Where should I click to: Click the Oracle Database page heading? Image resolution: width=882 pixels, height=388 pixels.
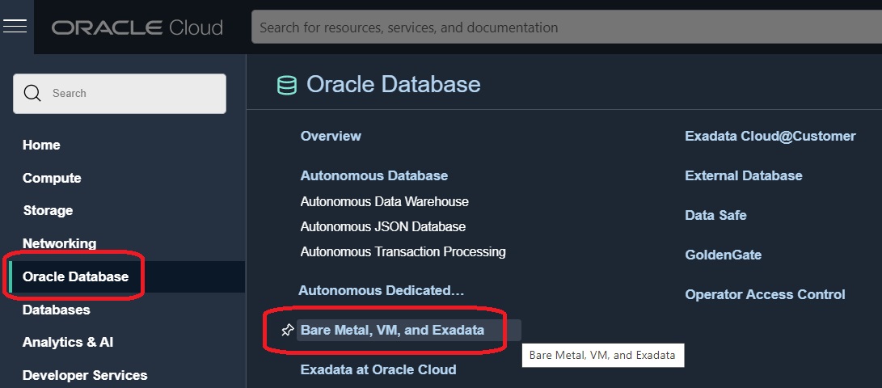tap(393, 84)
